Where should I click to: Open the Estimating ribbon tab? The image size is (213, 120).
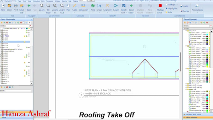36,1
